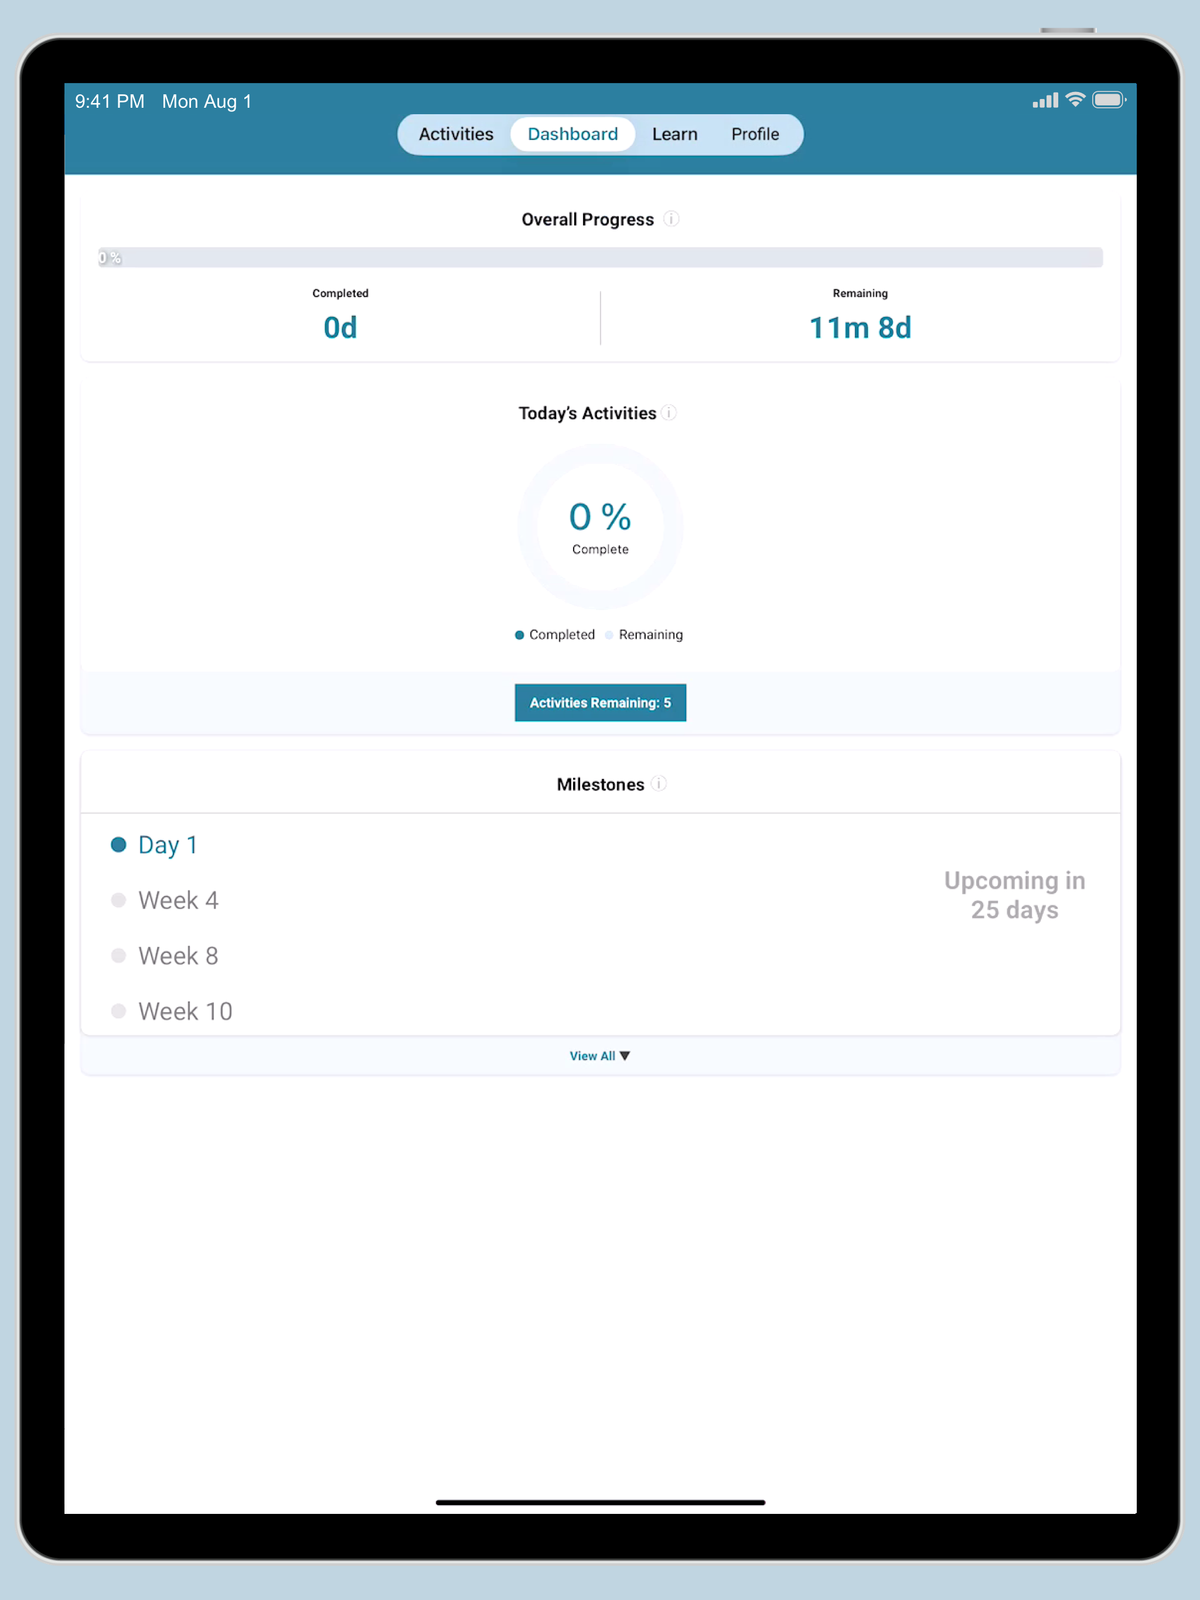Tap the Wi-Fi status icon
Viewport: 1200px width, 1600px height.
tap(1076, 100)
